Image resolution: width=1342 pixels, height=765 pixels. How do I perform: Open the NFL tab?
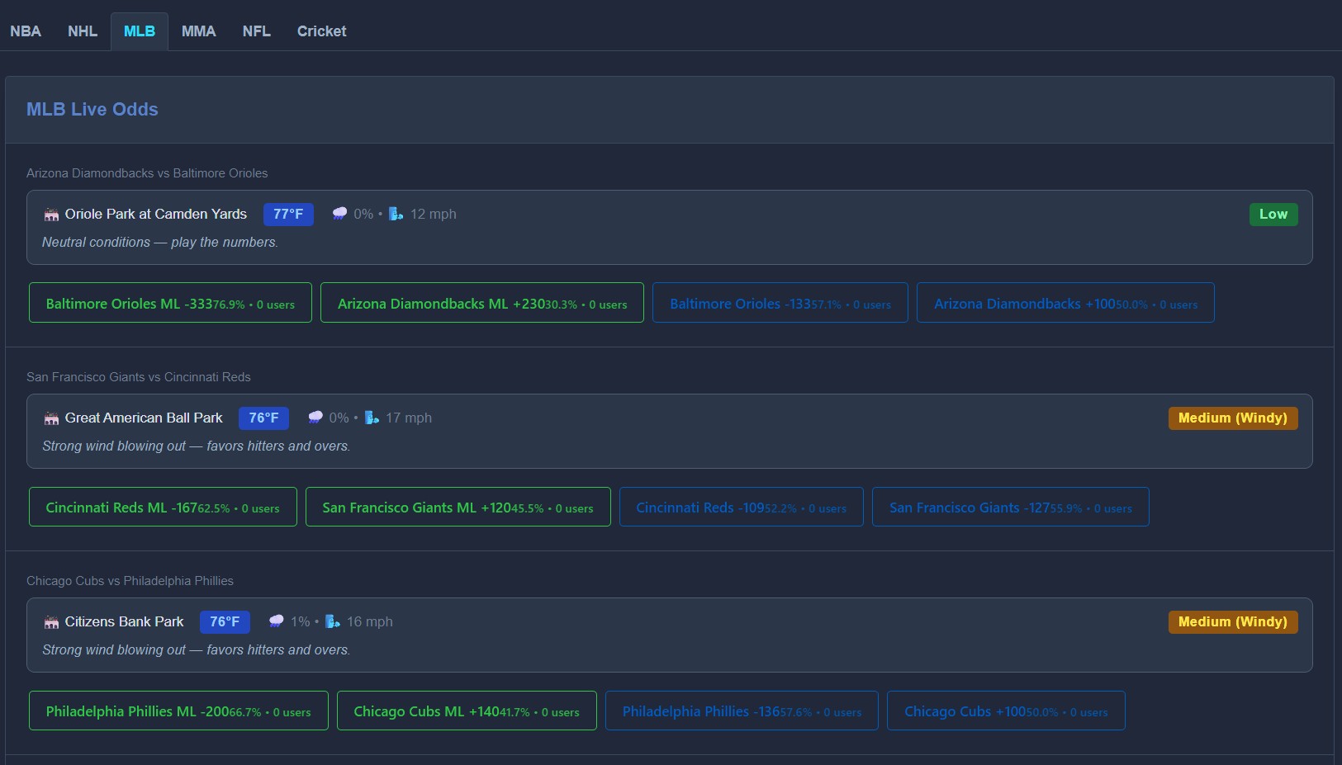click(x=257, y=31)
